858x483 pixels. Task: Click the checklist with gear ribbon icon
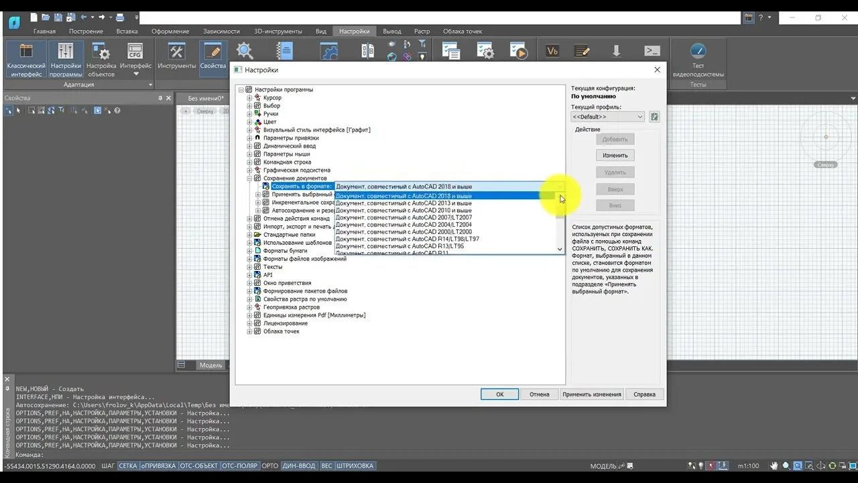pos(485,52)
